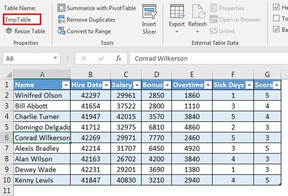
Task: Click the greyed Properties icon
Action: point(214,8)
